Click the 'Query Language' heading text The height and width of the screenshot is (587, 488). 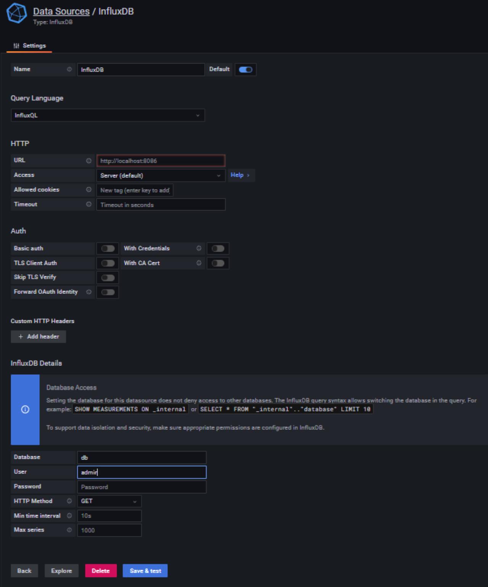tap(37, 98)
